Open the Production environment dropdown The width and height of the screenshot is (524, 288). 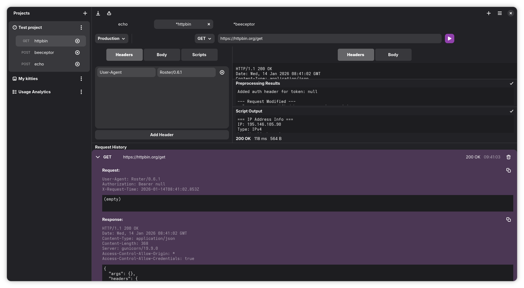click(111, 39)
